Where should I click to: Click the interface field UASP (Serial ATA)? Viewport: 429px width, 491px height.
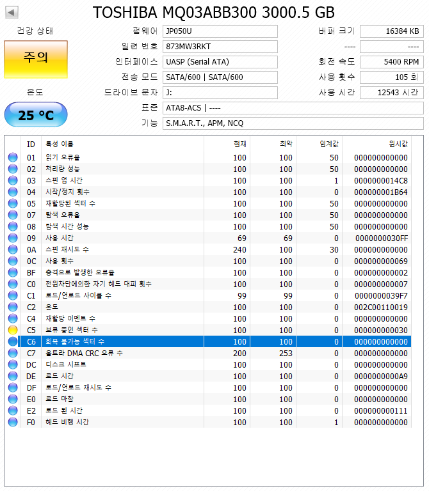[220, 61]
